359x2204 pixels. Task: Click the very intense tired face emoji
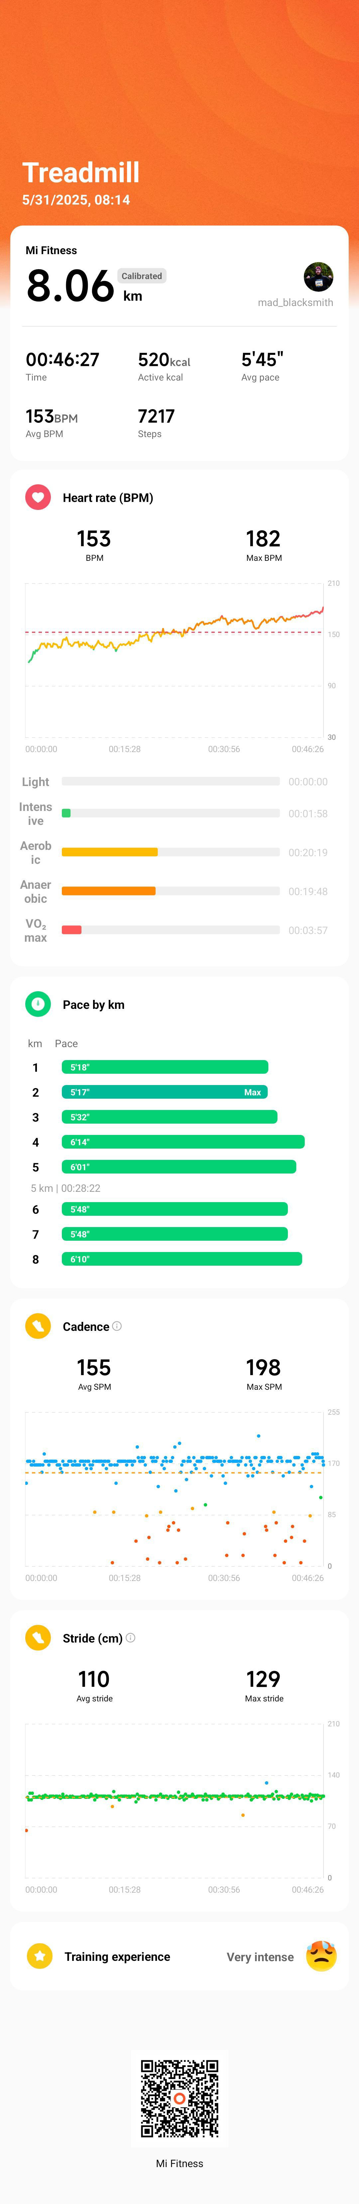(320, 1955)
